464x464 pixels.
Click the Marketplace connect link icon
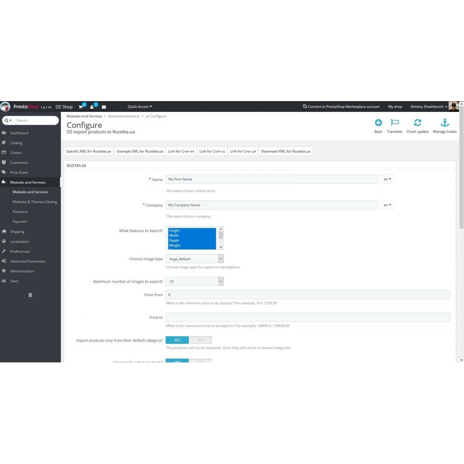304,107
